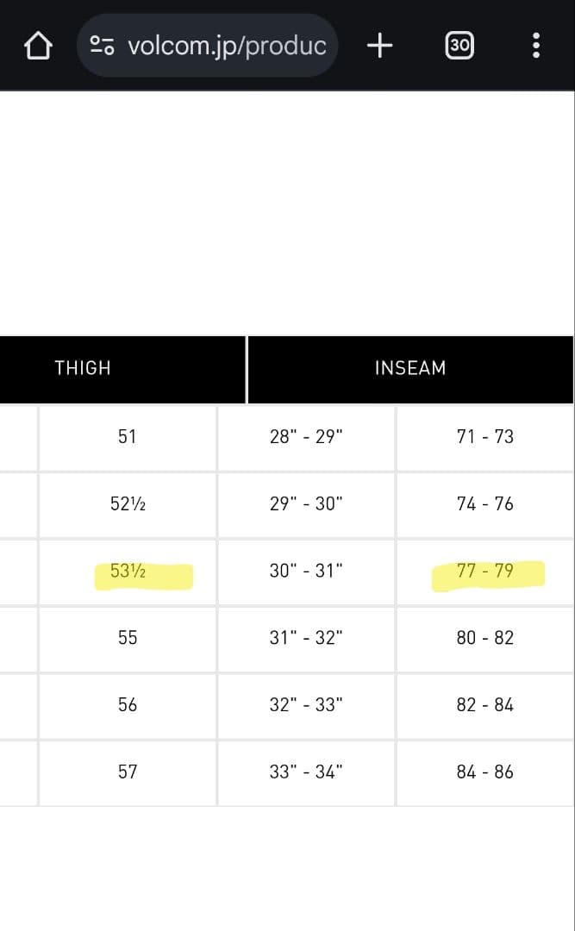Select the INSEAM column header
Image resolution: width=575 pixels, height=931 pixels.
coord(410,368)
